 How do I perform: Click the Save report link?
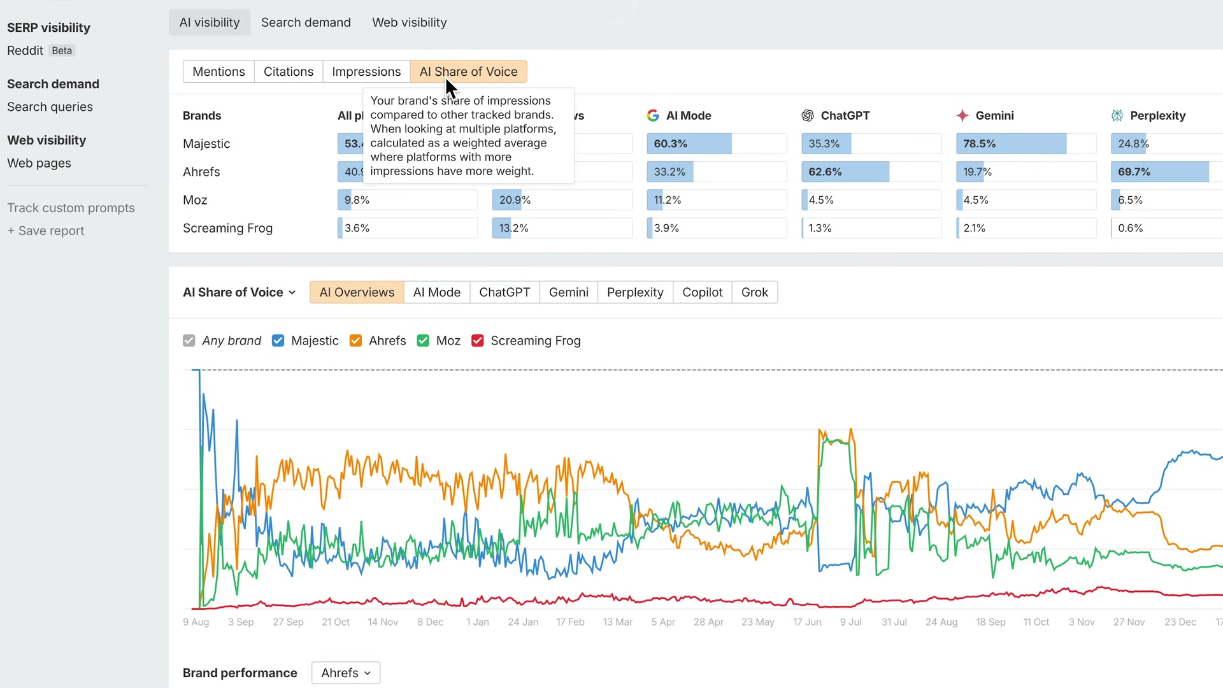pyautogui.click(x=45, y=231)
